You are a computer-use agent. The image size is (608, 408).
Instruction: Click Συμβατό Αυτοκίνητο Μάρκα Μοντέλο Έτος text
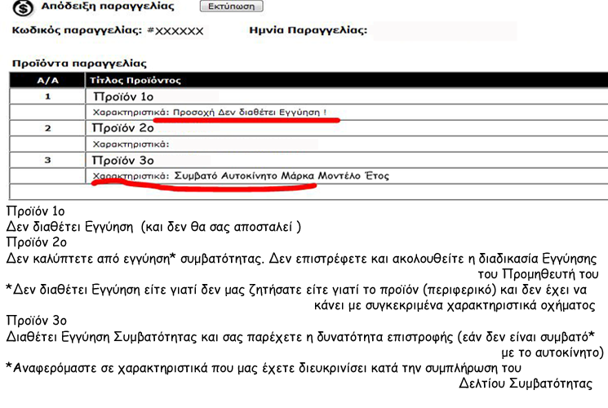pos(282,175)
